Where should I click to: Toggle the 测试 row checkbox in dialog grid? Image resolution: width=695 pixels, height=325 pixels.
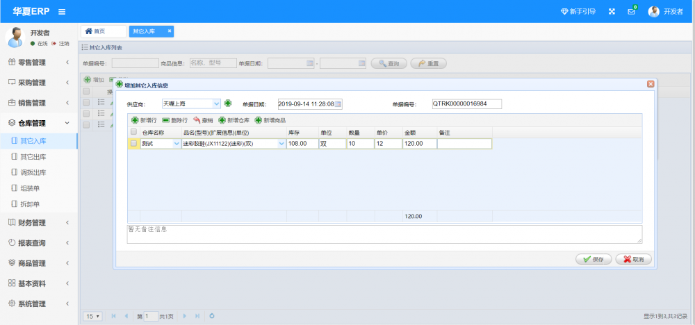coord(134,144)
